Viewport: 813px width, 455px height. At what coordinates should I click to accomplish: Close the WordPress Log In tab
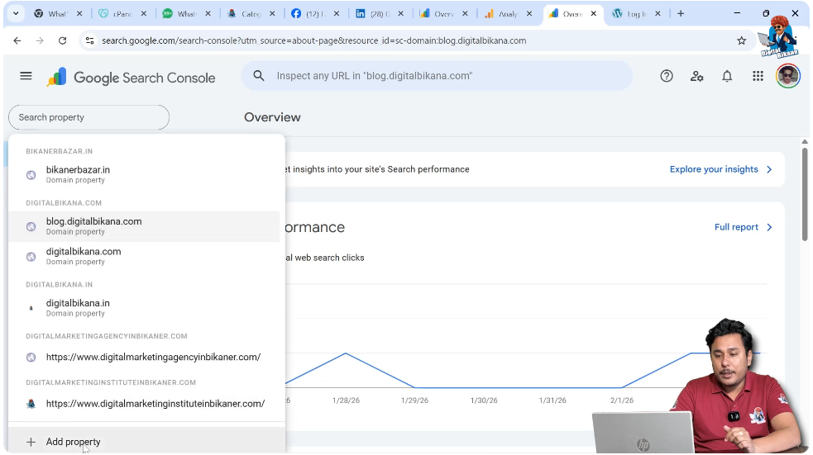pyautogui.click(x=658, y=13)
